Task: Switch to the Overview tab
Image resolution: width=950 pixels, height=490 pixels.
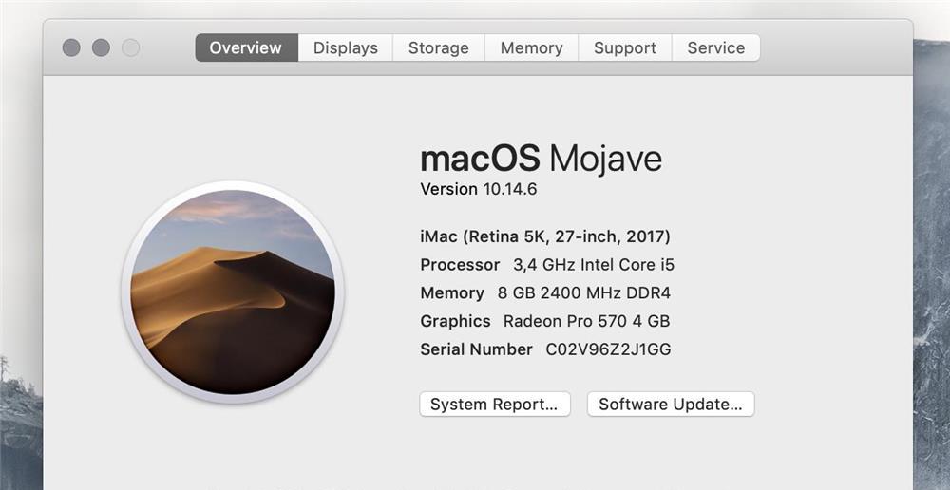Action: (246, 47)
